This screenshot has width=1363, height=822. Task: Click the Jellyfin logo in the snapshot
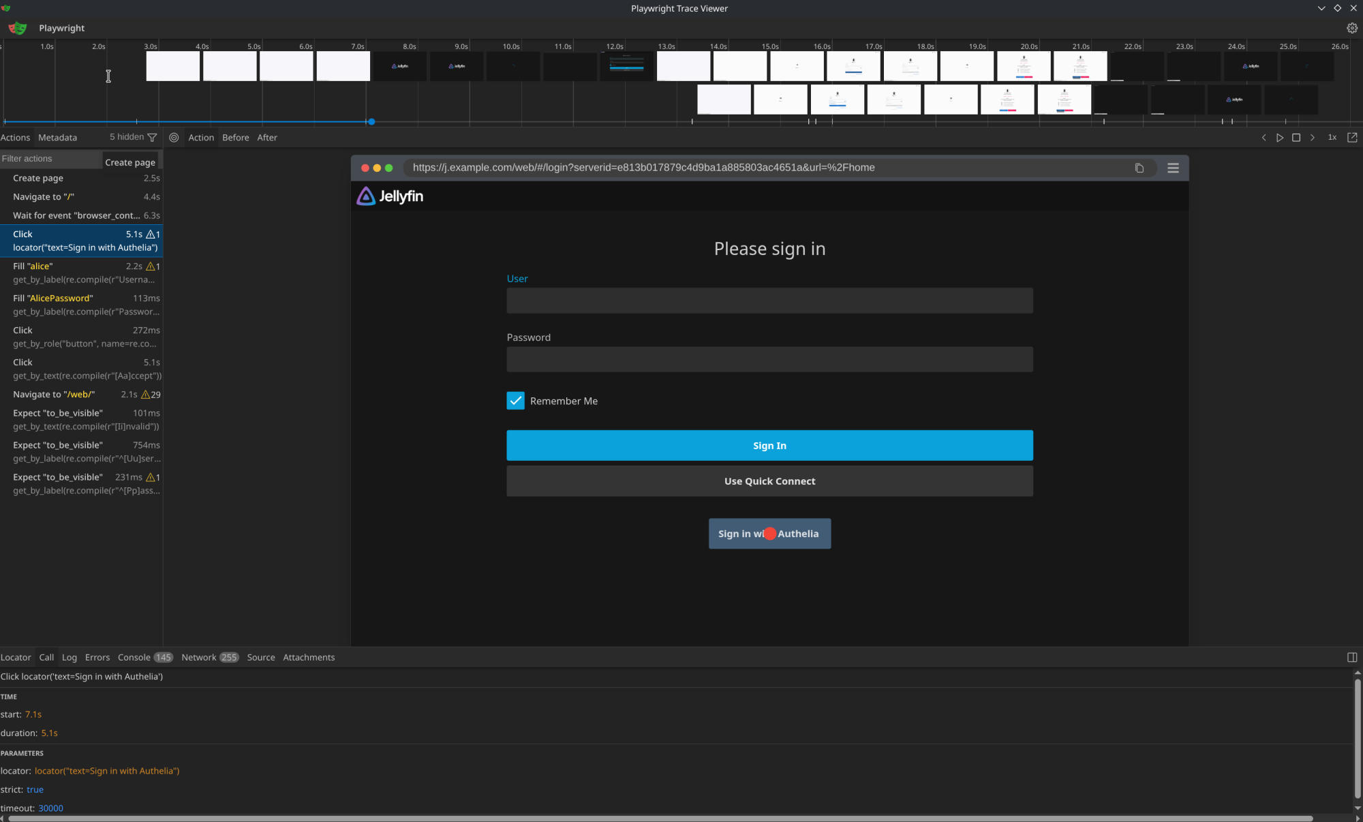point(390,196)
